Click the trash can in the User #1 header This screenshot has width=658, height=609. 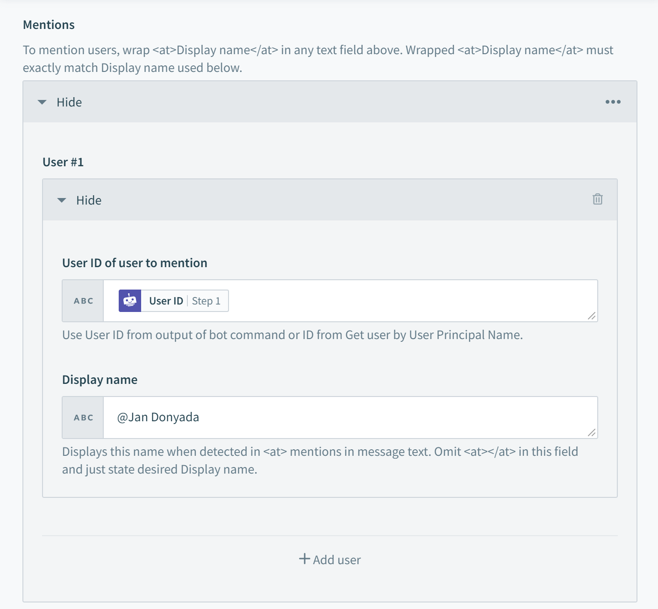pos(599,199)
